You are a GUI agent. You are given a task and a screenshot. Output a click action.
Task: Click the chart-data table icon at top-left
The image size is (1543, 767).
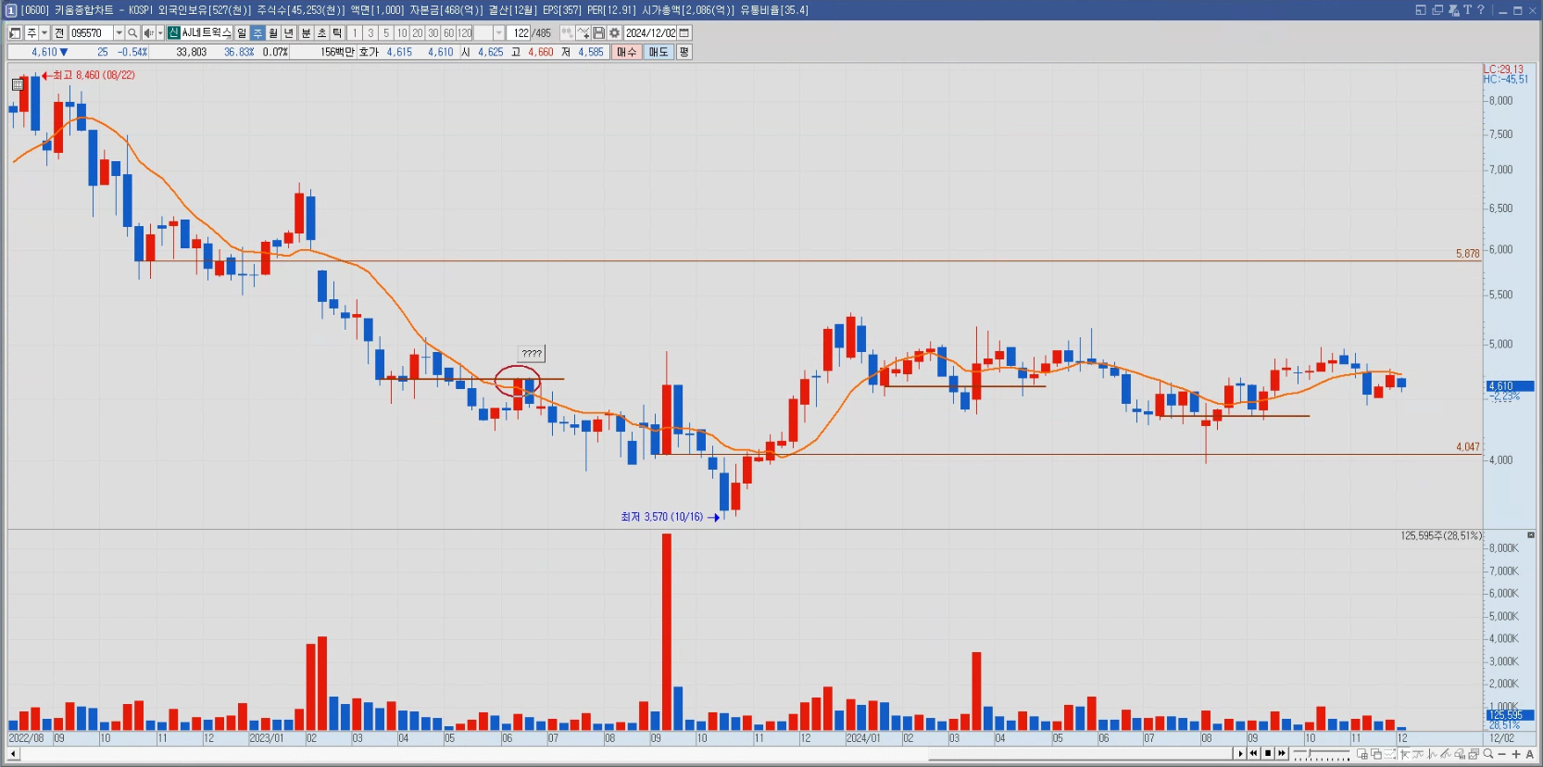coord(18,84)
